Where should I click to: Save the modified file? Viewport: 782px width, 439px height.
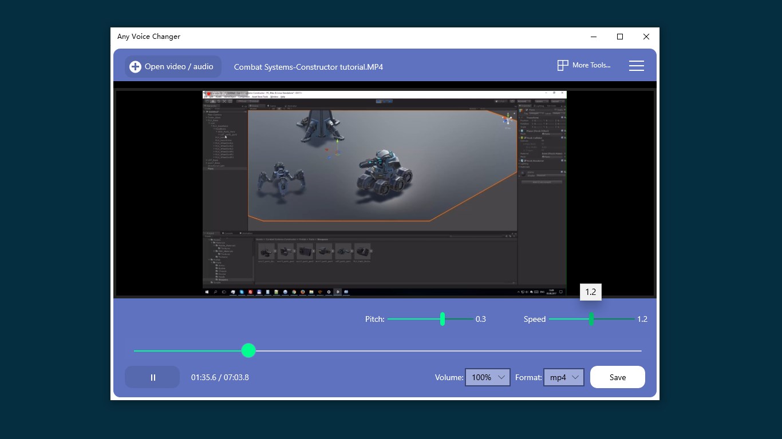coord(617,377)
